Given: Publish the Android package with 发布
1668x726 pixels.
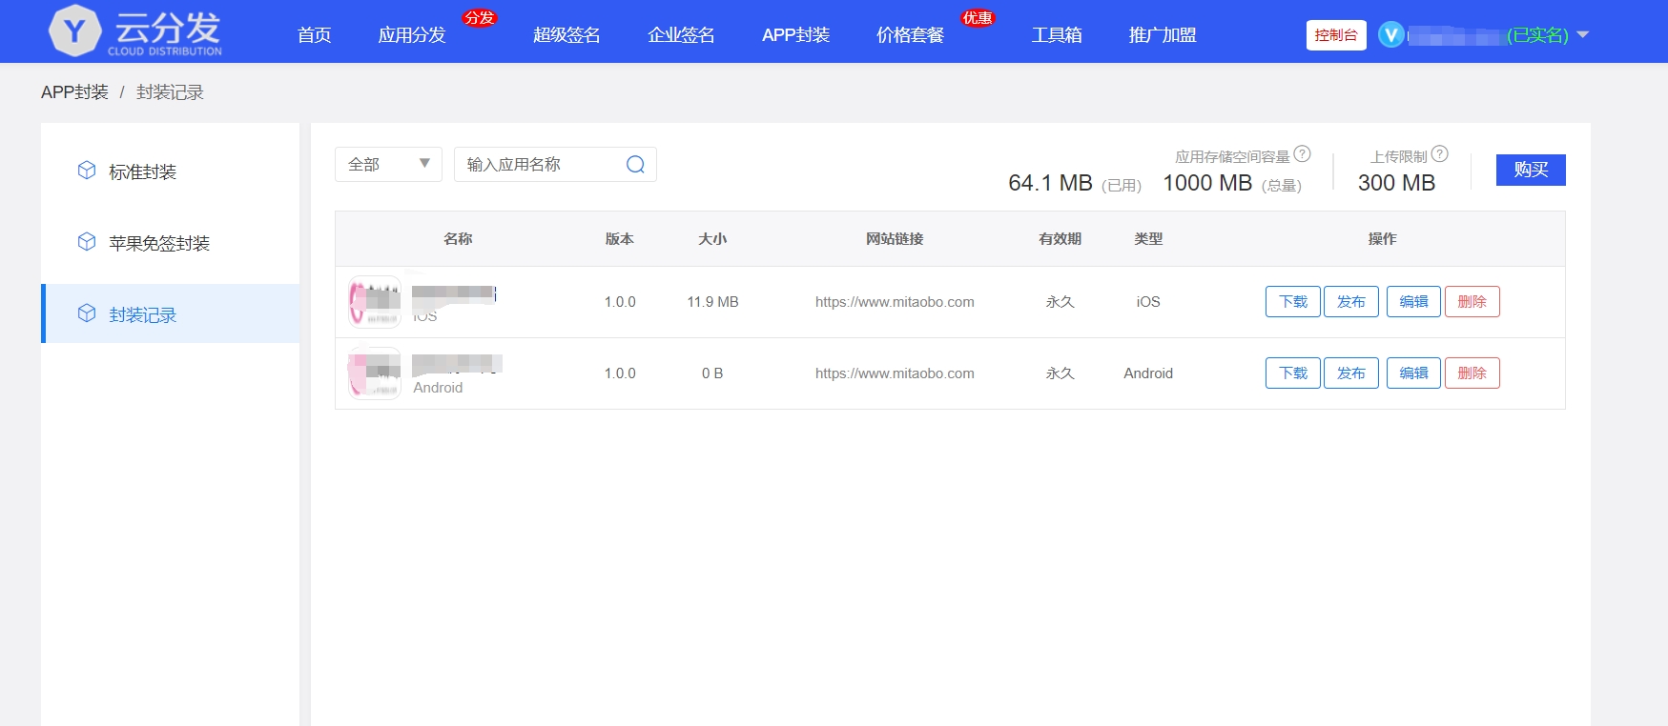Looking at the screenshot, I should click(x=1350, y=373).
